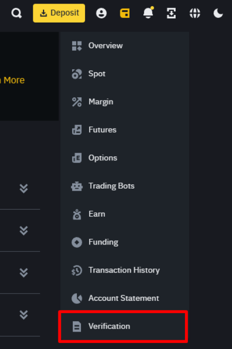Screen dimensions: 232x349
Task: Select Overview in wallet menu
Action: point(124,46)
